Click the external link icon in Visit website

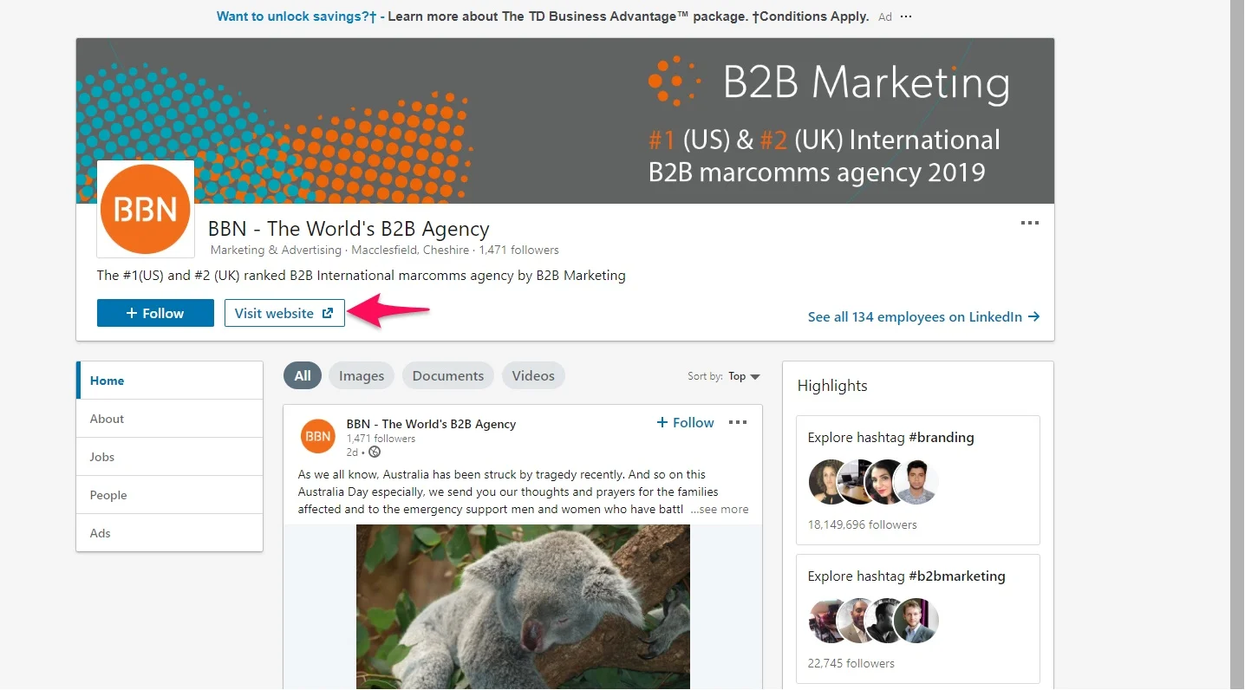pyautogui.click(x=328, y=313)
